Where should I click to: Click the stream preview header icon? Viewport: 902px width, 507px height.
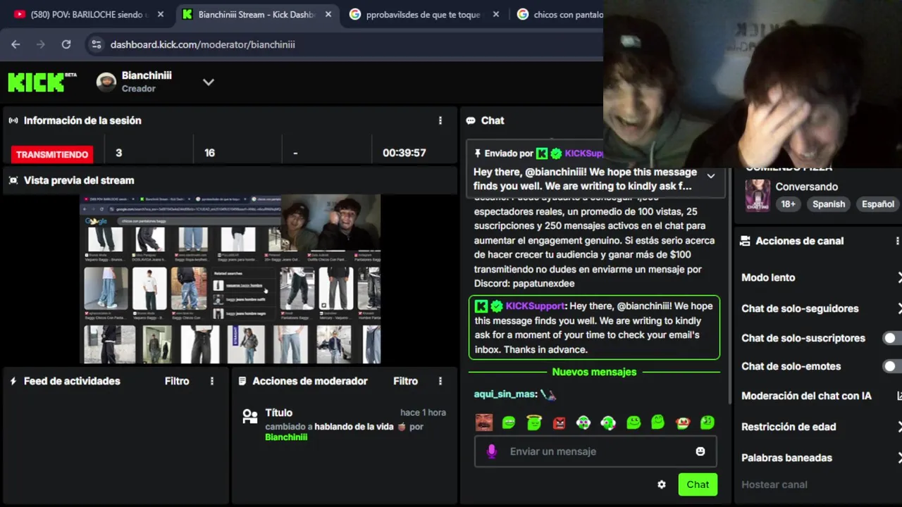tap(13, 180)
